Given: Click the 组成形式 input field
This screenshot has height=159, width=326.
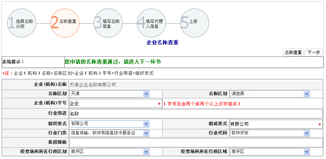Looking at the screenshot, I should click(x=273, y=124).
